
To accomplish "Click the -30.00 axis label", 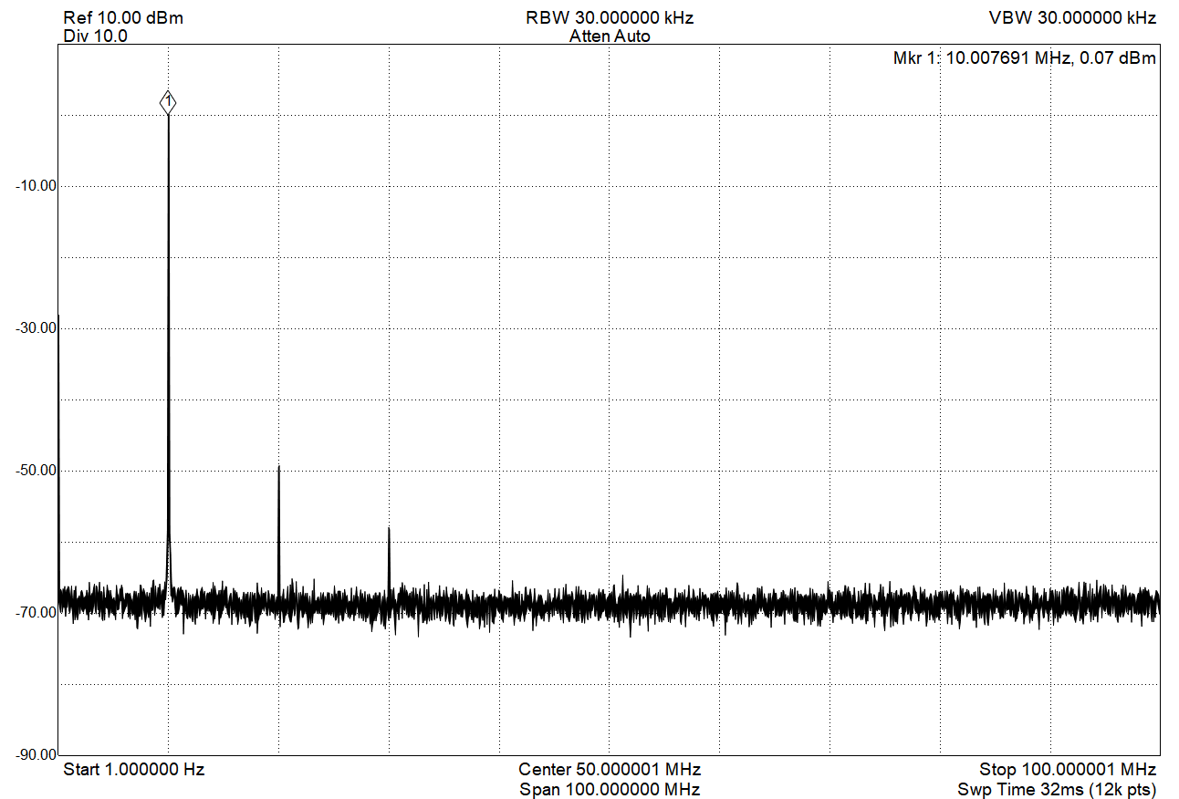I will (35, 328).
